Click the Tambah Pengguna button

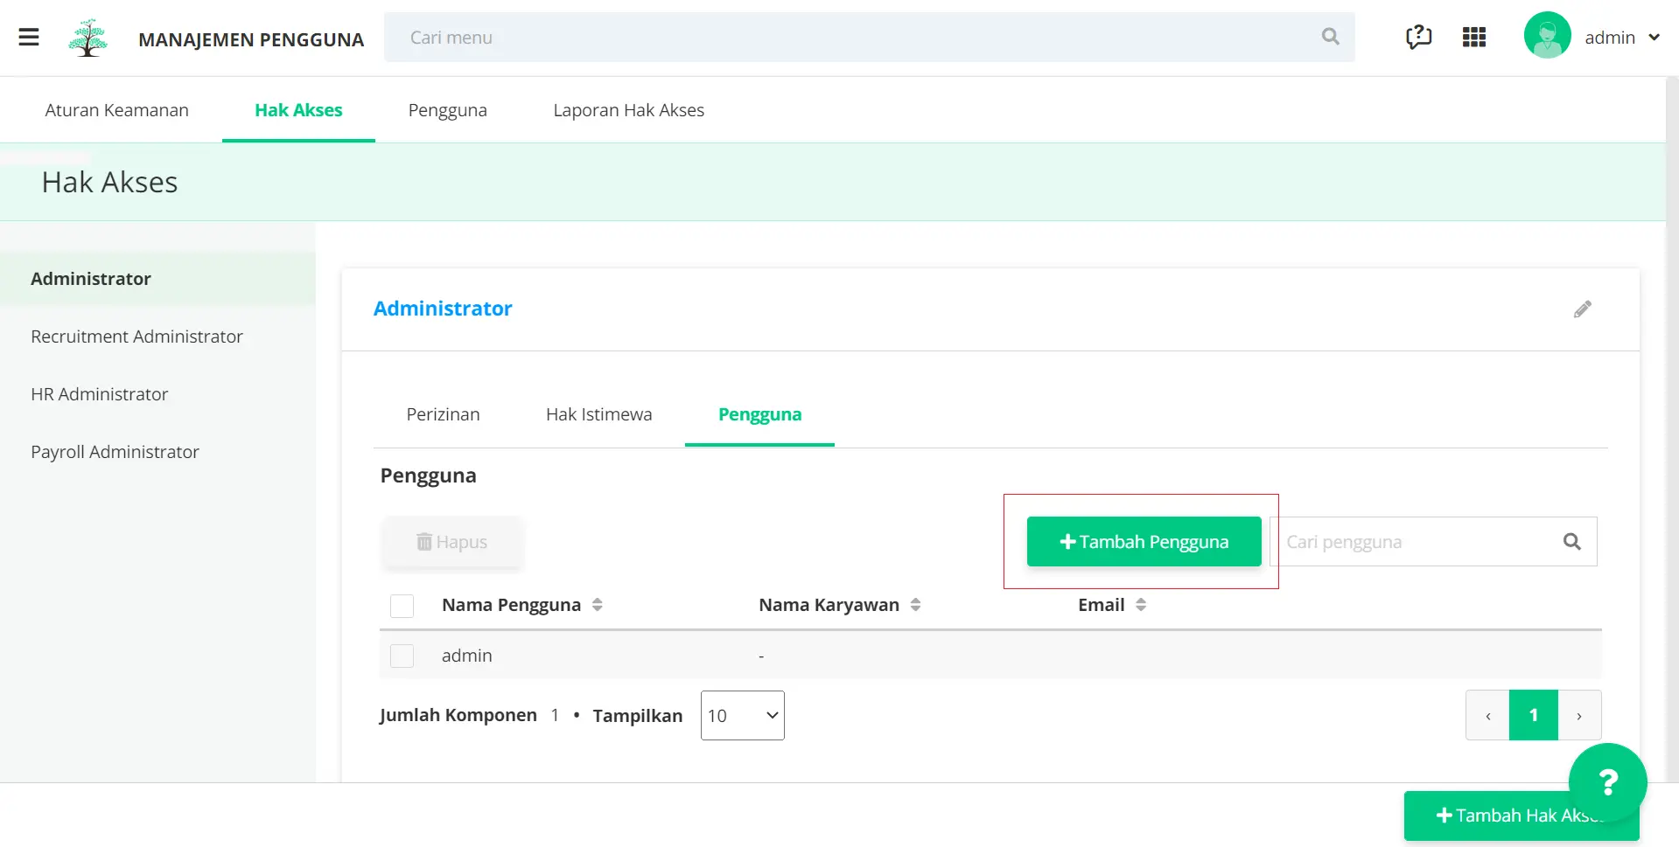coord(1144,542)
